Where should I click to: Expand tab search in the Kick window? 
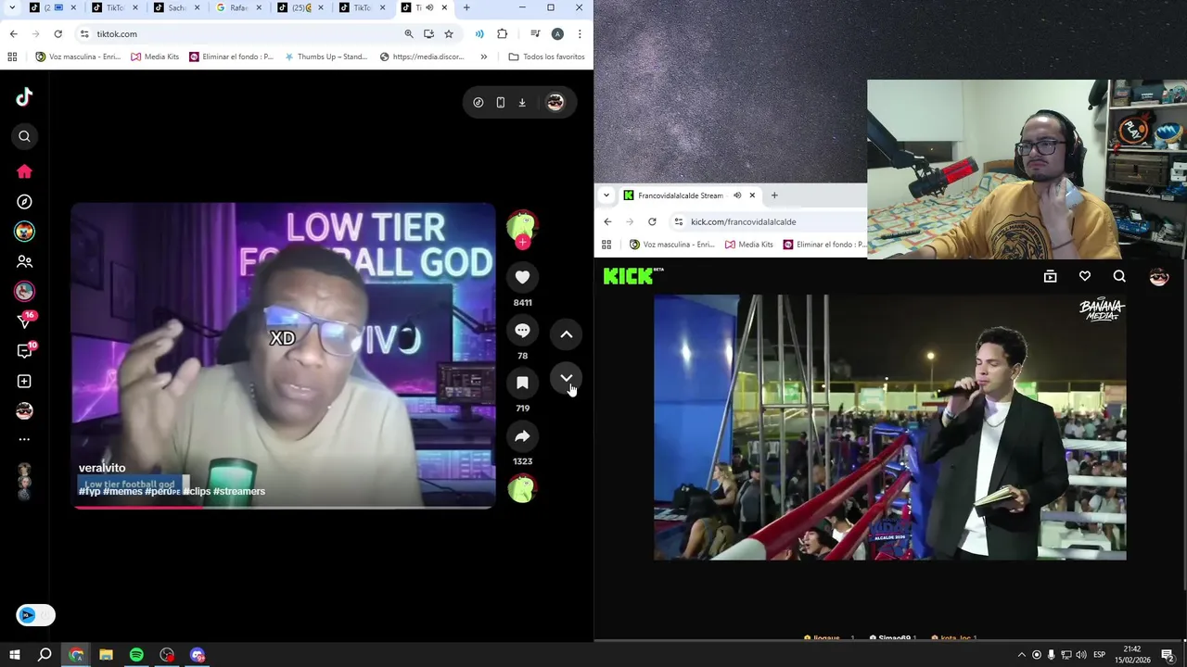coord(606,195)
